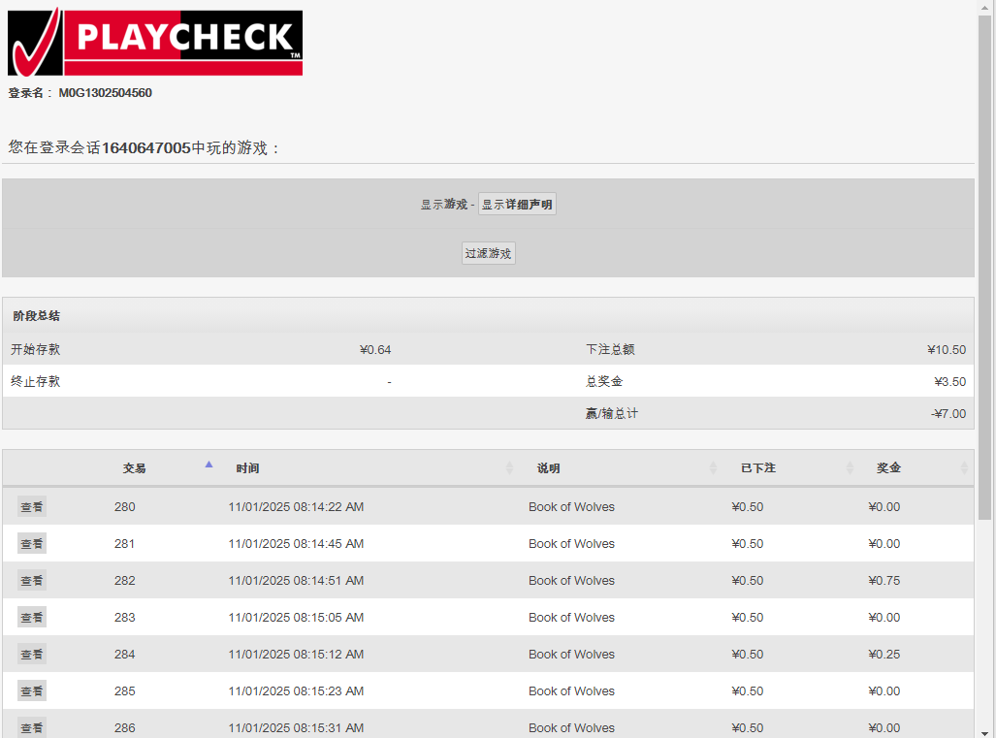Click the vertical scrollbar thumb
Viewport: 996px width, 738px height.
click(986, 262)
